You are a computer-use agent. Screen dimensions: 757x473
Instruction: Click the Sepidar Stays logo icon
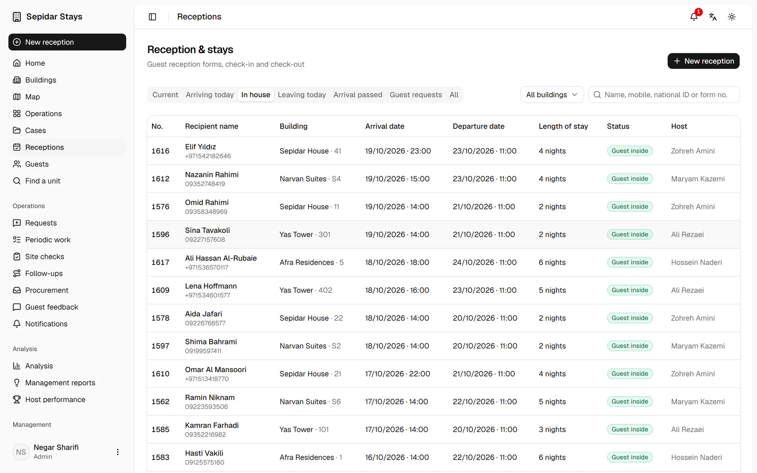(17, 17)
